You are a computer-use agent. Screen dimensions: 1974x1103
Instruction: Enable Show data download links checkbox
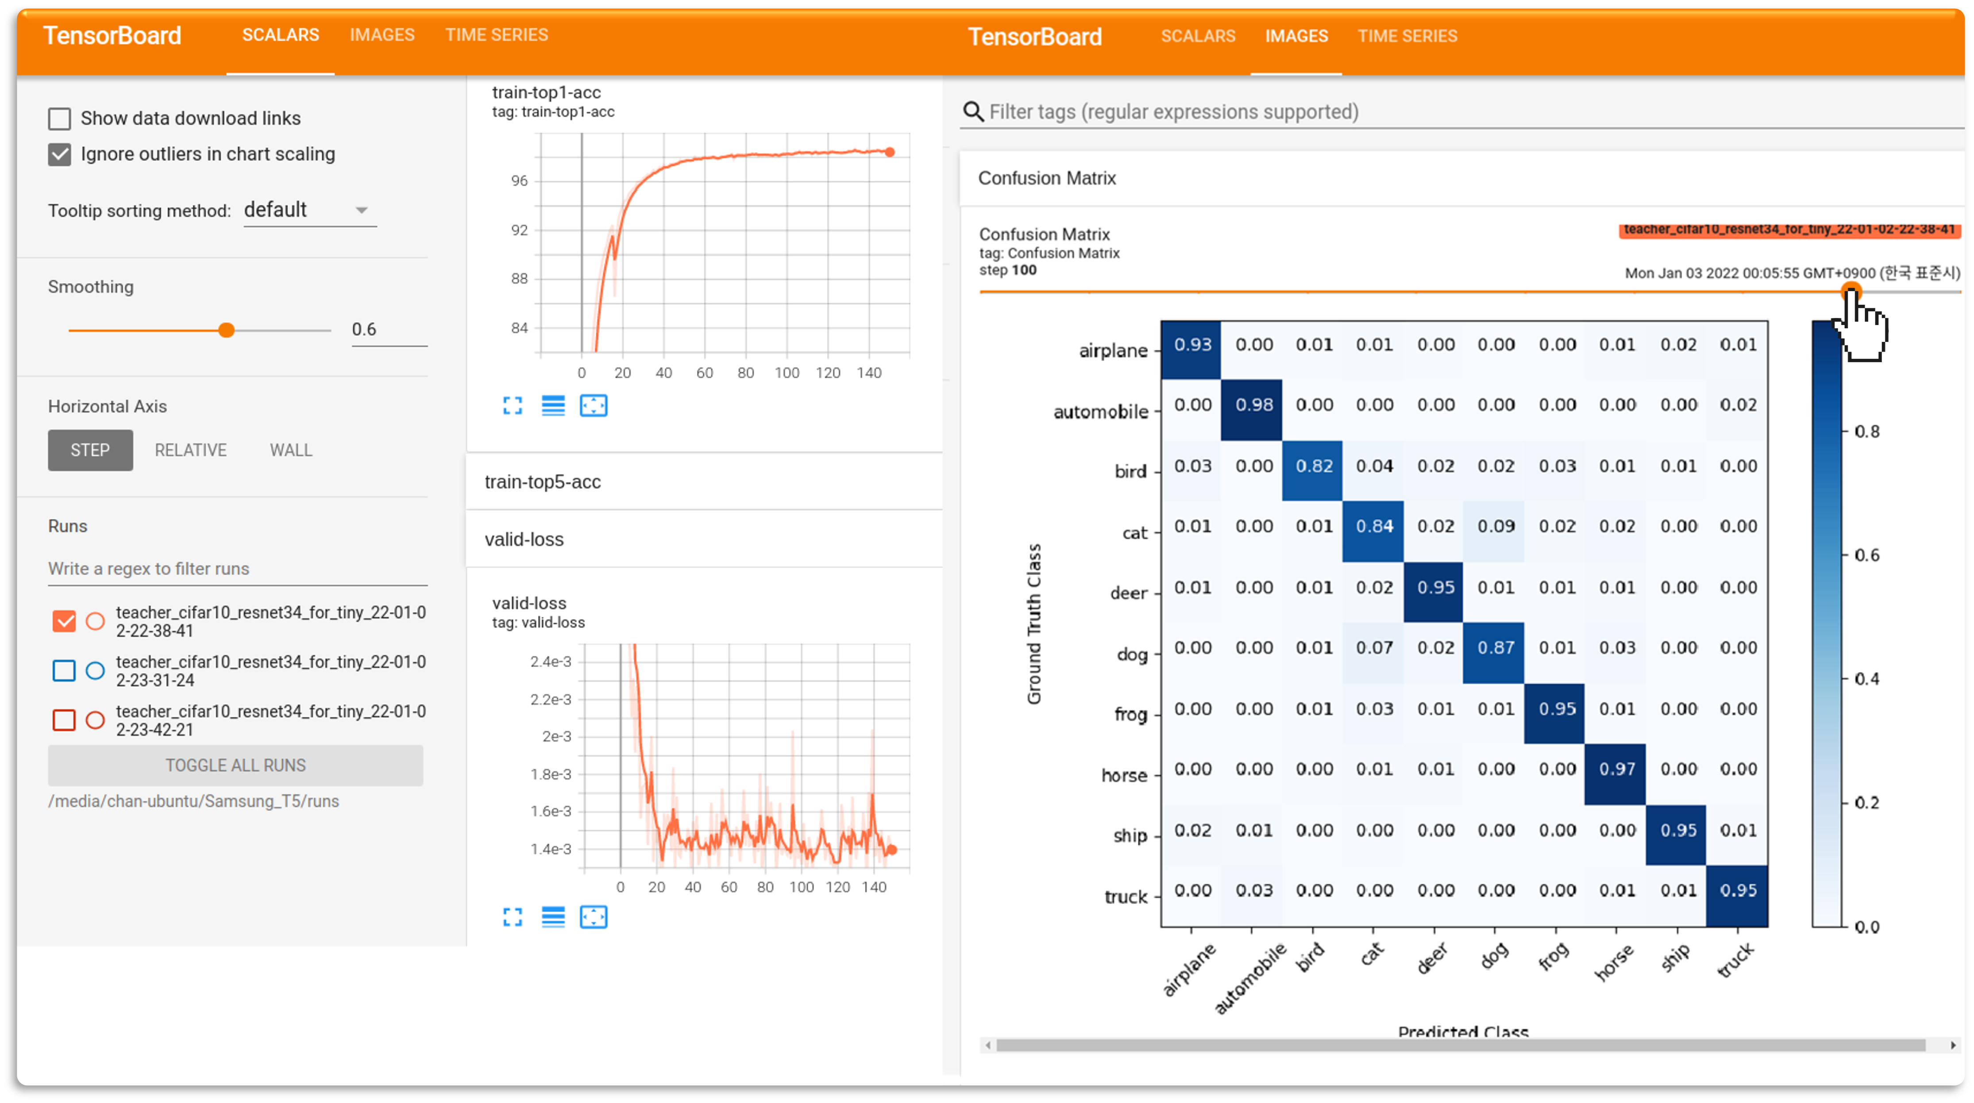click(60, 119)
